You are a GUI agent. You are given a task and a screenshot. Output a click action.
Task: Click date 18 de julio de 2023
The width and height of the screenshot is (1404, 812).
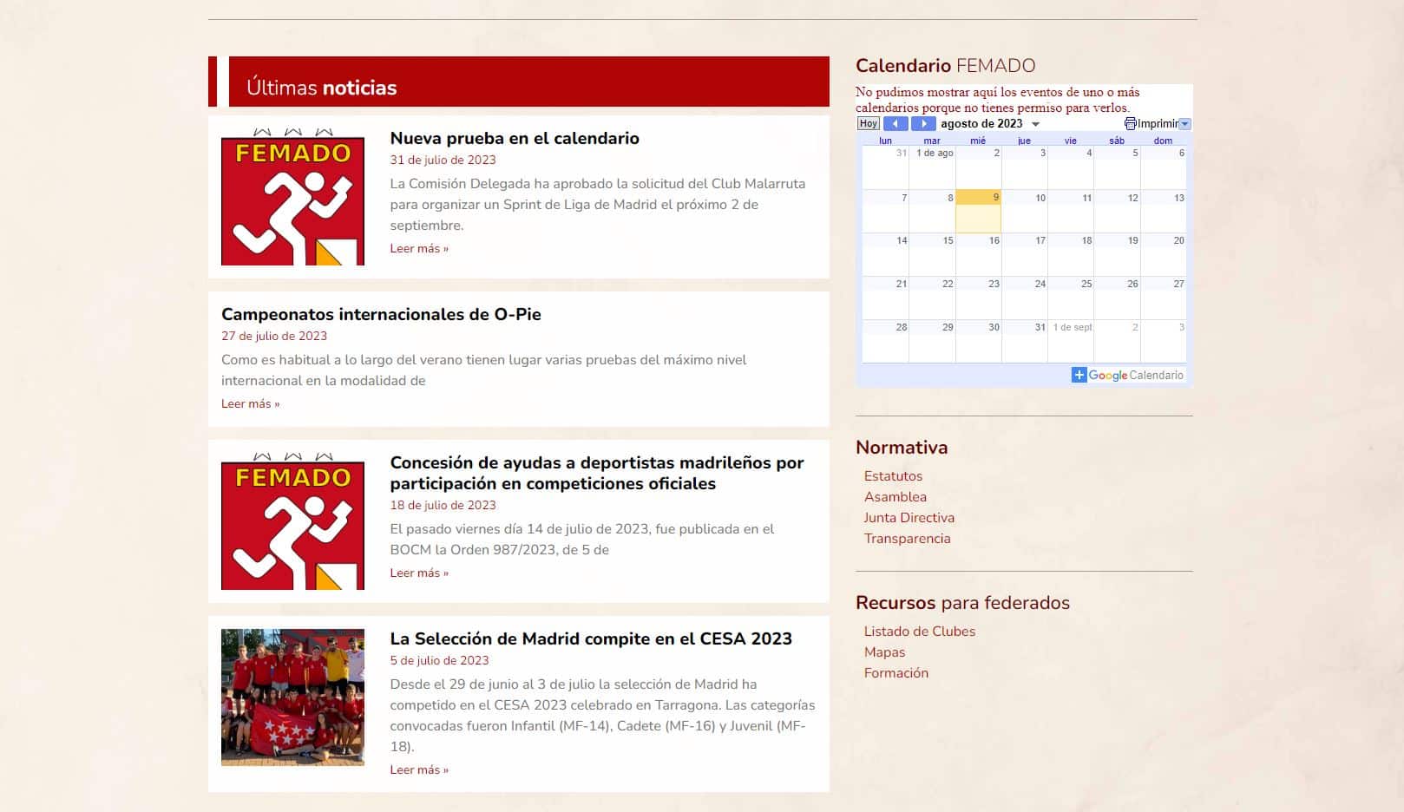(443, 505)
